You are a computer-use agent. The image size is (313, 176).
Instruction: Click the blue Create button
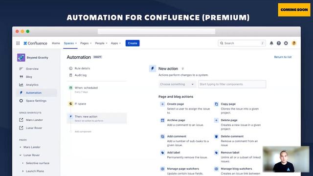click(x=133, y=43)
